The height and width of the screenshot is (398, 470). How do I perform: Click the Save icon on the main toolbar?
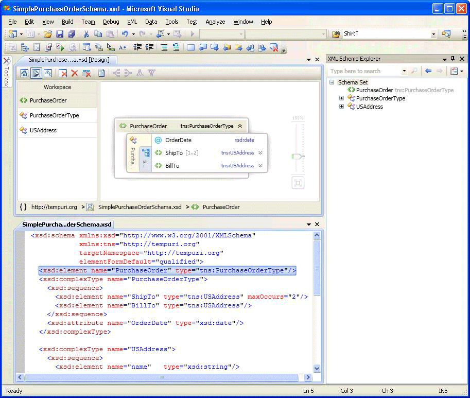60,33
